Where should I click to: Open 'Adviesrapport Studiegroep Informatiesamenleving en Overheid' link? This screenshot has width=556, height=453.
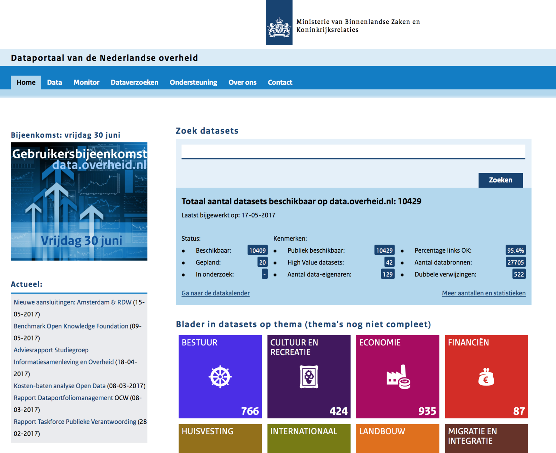point(64,356)
